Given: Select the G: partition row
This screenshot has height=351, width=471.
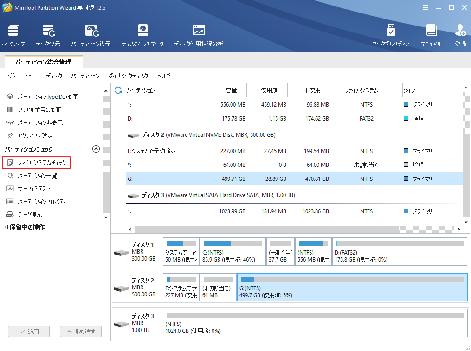Looking at the screenshot, I should 294,179.
